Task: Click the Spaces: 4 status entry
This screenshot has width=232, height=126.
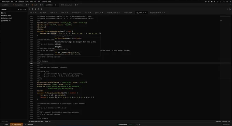Action: coord(224,122)
